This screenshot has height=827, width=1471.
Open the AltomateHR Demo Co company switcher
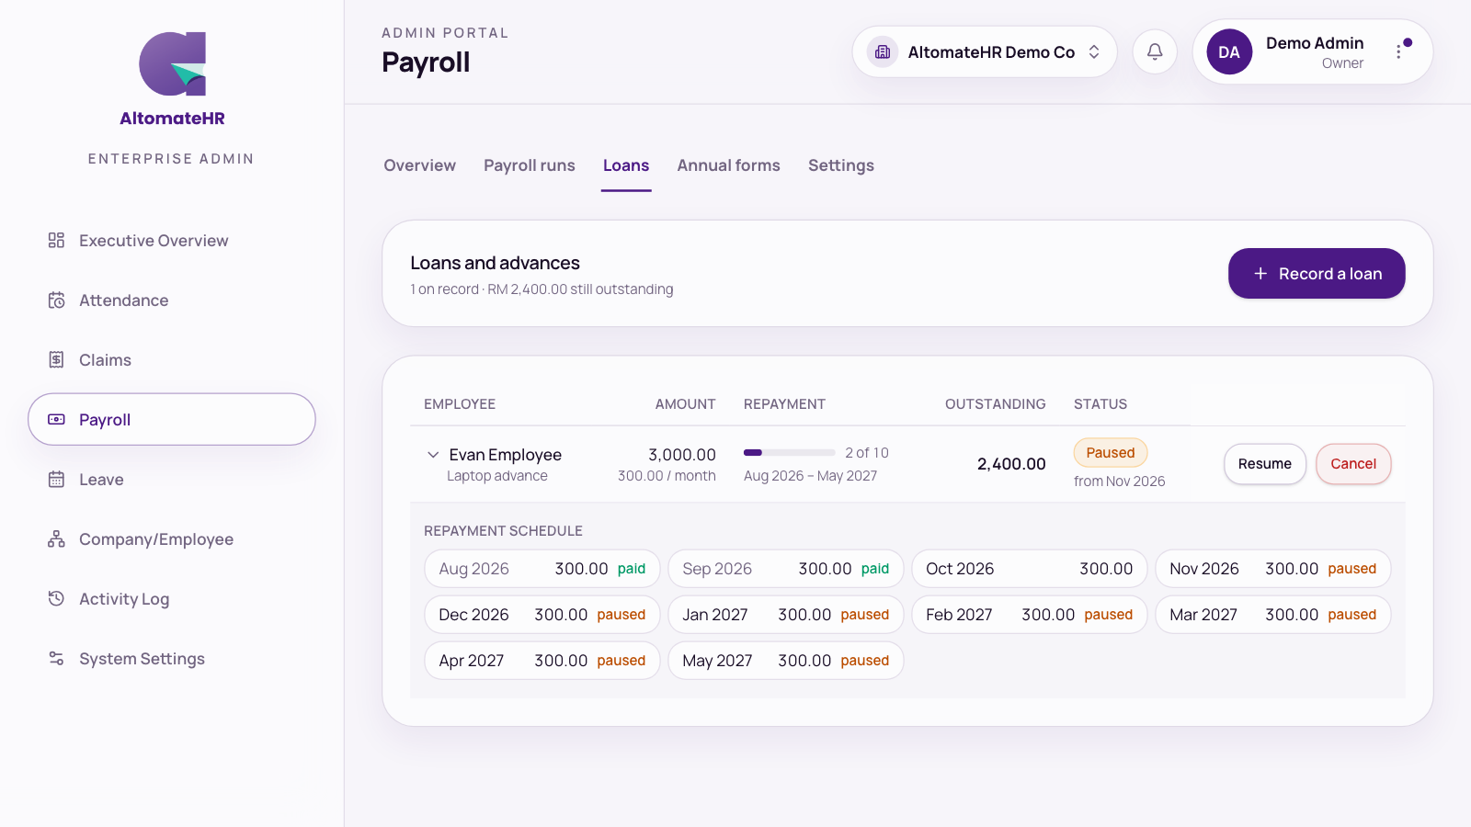click(x=985, y=52)
